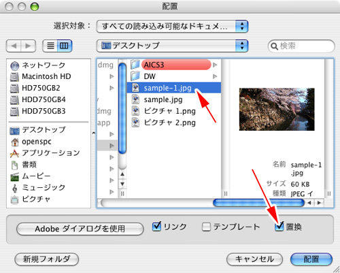Open the ミュージック music icon

click(x=15, y=188)
